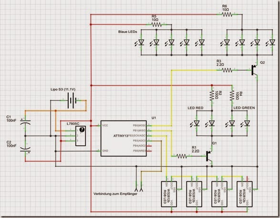280x218 pixels.
Task: Select the blue LED directly beneath resistor R5's right end
Action: click(x=171, y=42)
